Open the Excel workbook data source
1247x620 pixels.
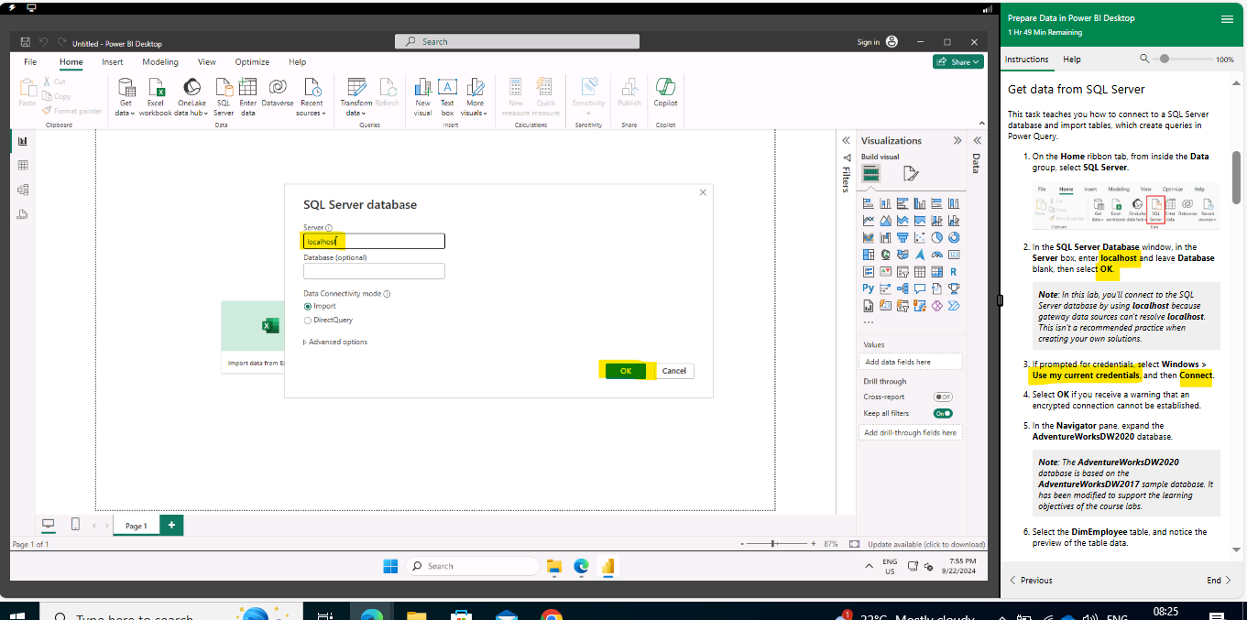pos(156,96)
